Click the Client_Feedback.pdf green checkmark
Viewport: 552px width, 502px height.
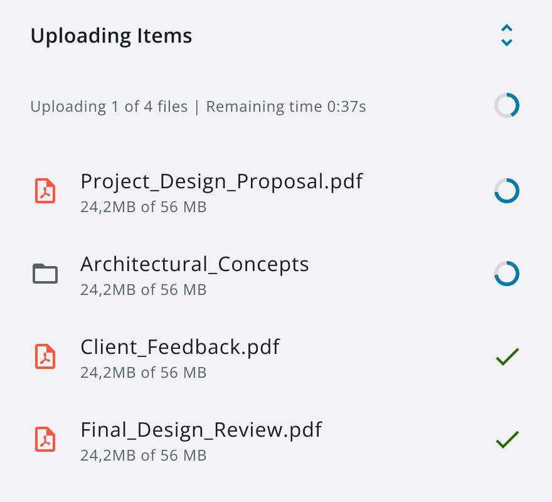(507, 356)
